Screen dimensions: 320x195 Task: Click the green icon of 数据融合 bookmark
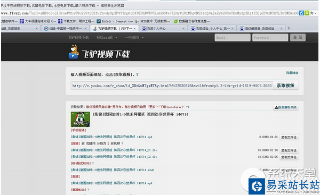tap(175, 21)
